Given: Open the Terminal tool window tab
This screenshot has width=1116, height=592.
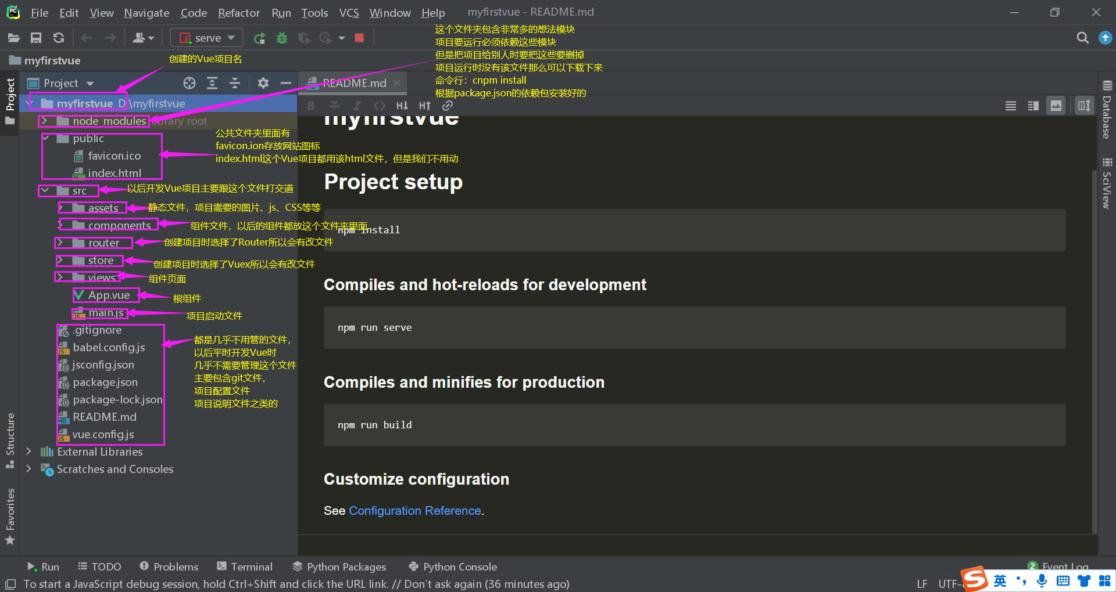Looking at the screenshot, I should (245, 566).
